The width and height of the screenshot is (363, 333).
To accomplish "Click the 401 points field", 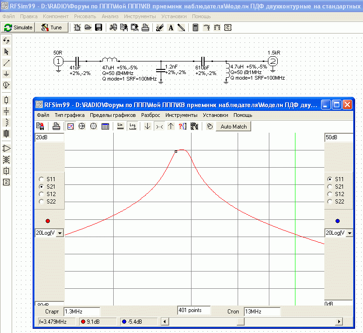I will point(194,310).
